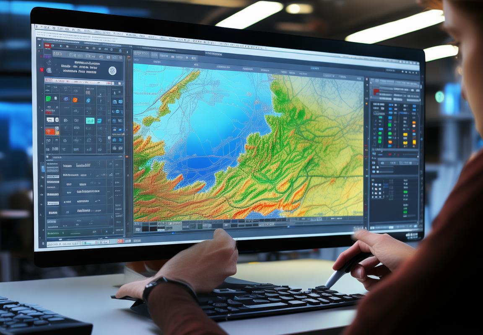This screenshot has height=335, width=483.
Task: Click the red label in top-left toolbar
Action: pos(47,46)
